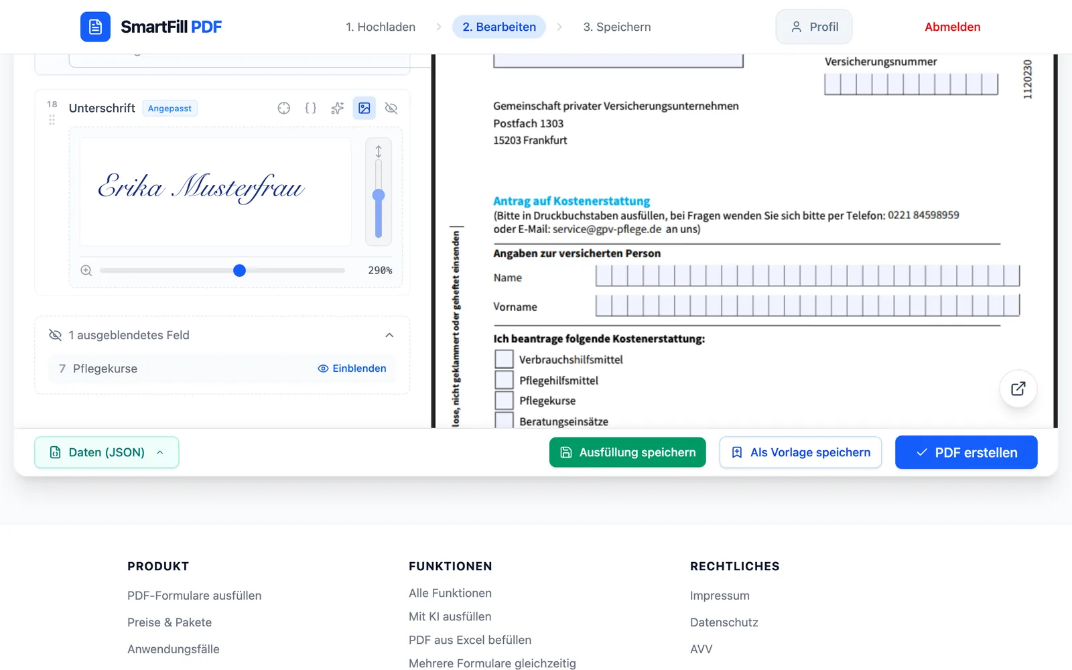This screenshot has height=670, width=1072.
Task: Click the Angepasst badge
Action: (x=170, y=109)
